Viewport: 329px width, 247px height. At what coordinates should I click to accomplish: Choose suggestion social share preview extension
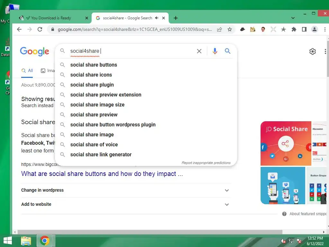[x=146, y=95]
